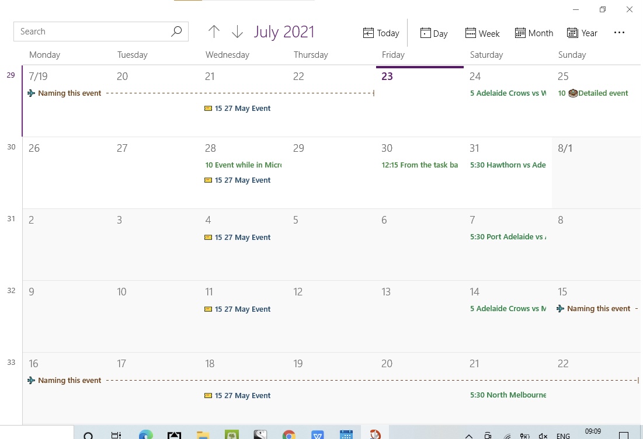Launch Microsoft Edge from taskbar
Viewport: 643px width, 439px height.
click(145, 434)
